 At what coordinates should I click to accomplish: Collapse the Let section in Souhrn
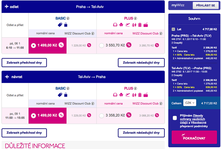(x=173, y=29)
